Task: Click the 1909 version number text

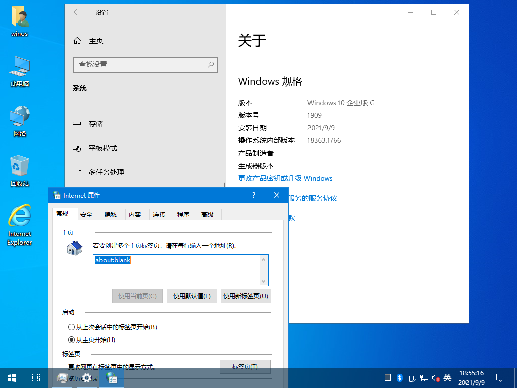Action: [x=315, y=115]
